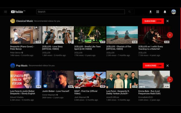Open title '2CELLOS - Chariots of Fire'
This screenshot has width=181, height=113.
click(x=119, y=48)
